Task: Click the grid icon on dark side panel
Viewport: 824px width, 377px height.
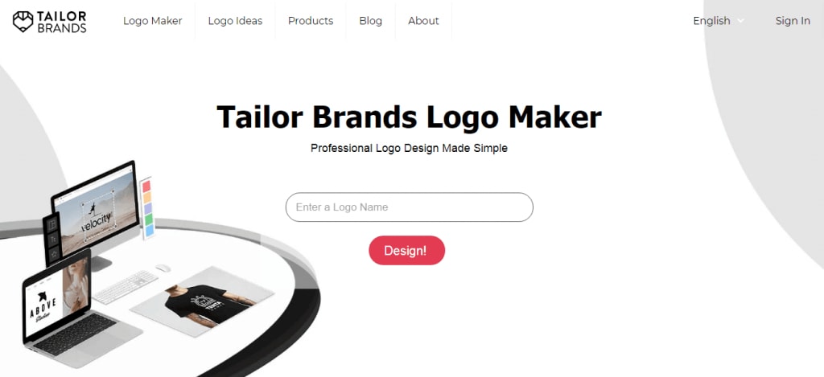Action: click(52, 225)
